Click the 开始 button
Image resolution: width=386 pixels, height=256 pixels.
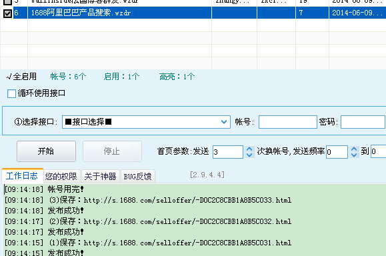pyautogui.click(x=46, y=151)
